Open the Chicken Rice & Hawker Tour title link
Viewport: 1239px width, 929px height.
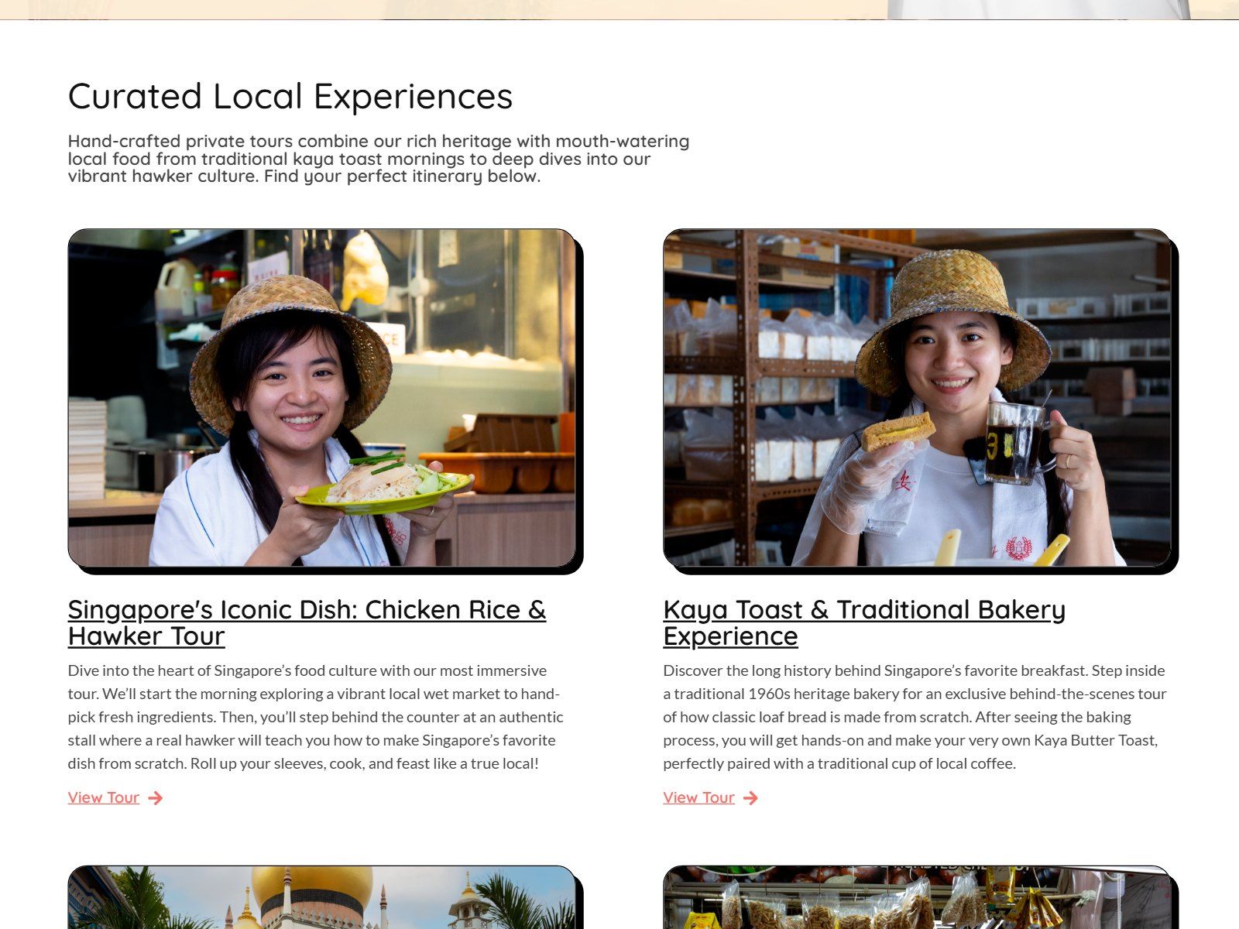[307, 622]
